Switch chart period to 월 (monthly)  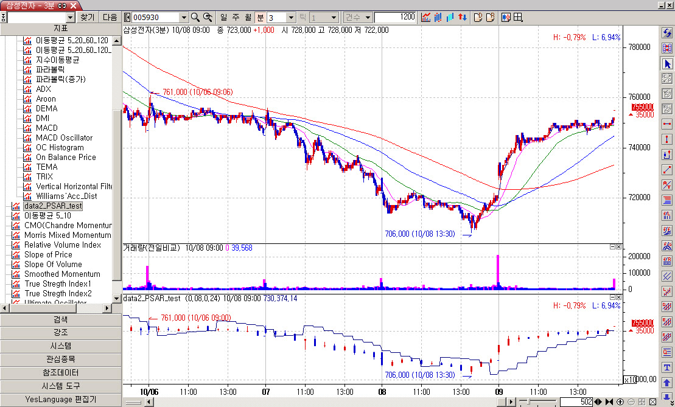click(248, 18)
